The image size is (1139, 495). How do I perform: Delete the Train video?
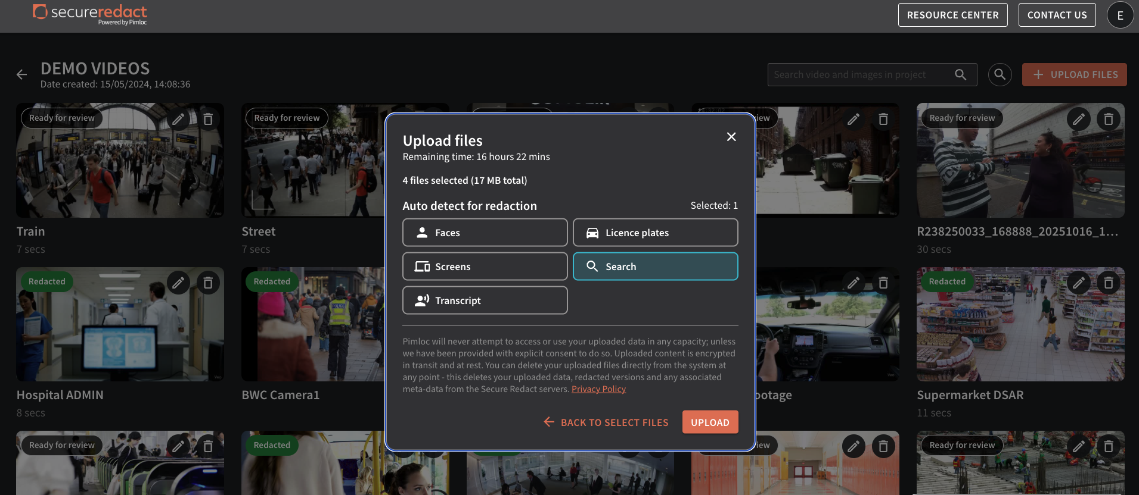coord(208,120)
